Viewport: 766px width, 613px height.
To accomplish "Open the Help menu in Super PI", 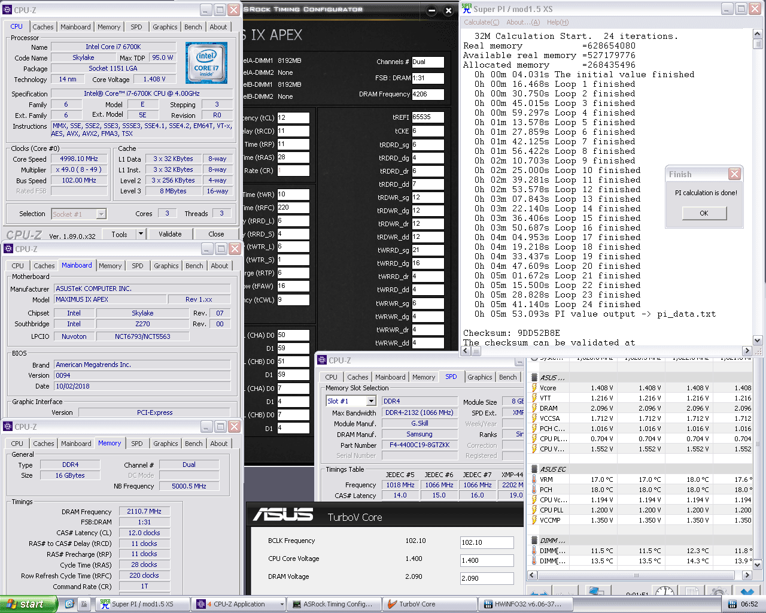I will 557,22.
